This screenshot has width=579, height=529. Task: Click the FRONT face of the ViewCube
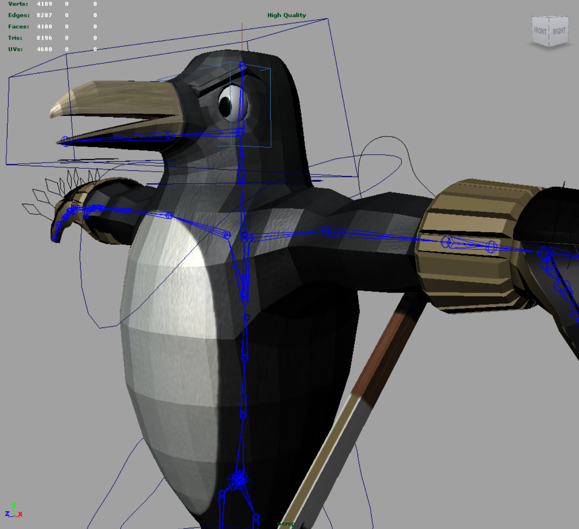pyautogui.click(x=539, y=30)
